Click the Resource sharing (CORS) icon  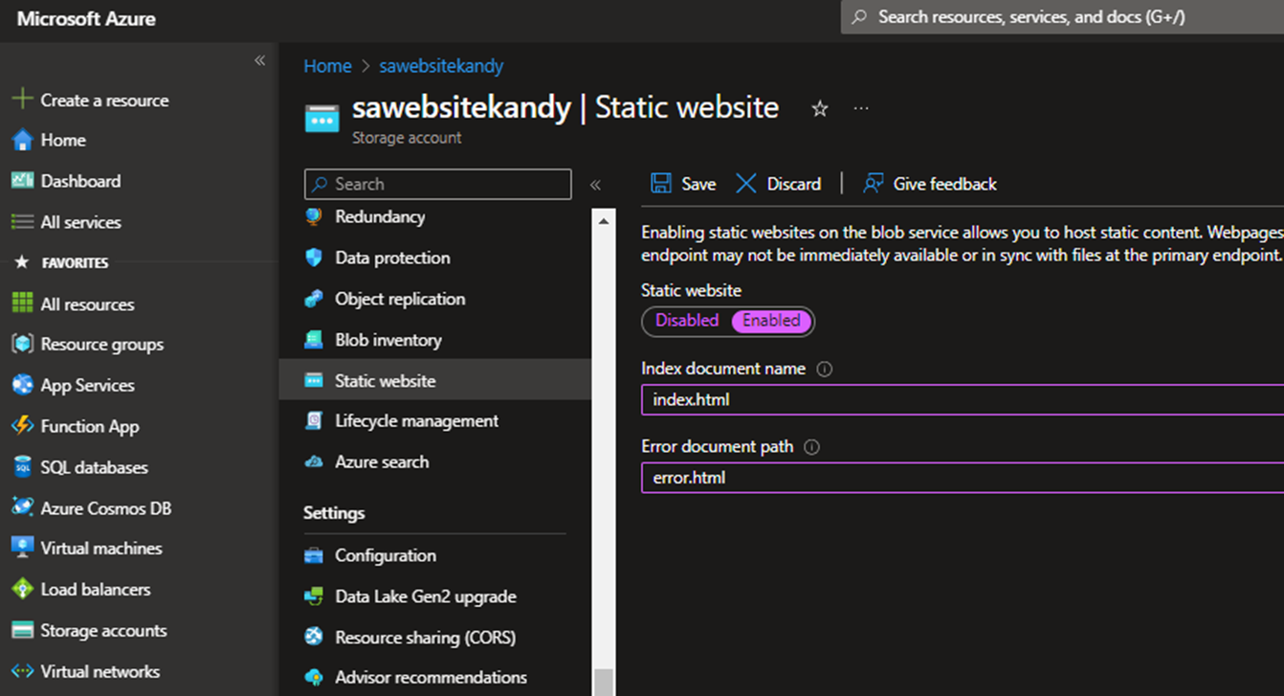[314, 637]
